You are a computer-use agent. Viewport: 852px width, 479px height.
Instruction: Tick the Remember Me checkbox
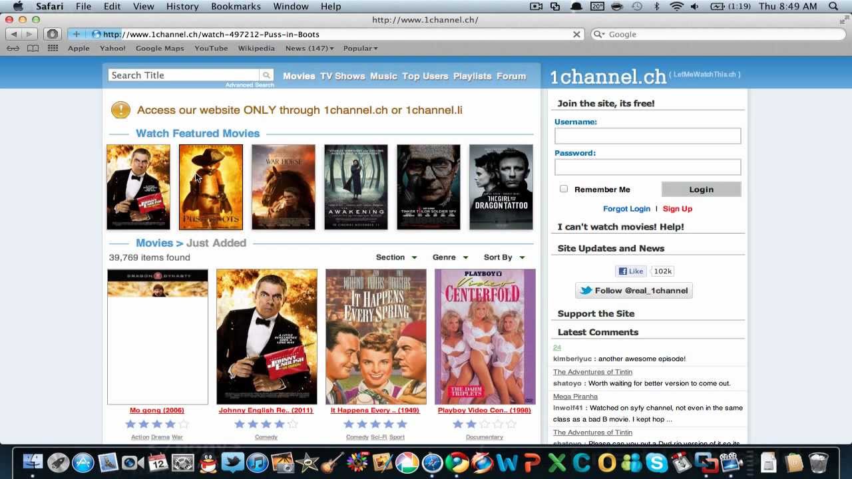564,189
